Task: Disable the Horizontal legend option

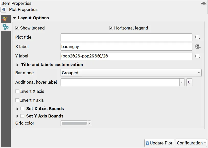Action: click(x=111, y=28)
